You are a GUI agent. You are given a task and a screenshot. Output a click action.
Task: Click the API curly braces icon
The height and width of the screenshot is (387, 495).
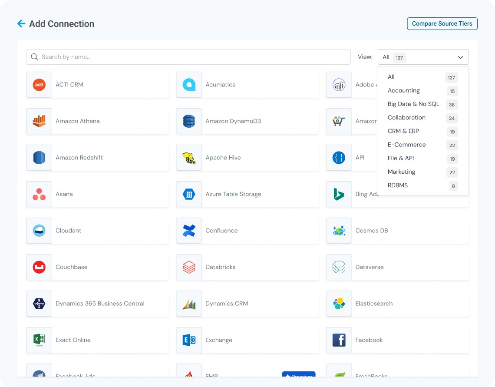click(x=339, y=158)
